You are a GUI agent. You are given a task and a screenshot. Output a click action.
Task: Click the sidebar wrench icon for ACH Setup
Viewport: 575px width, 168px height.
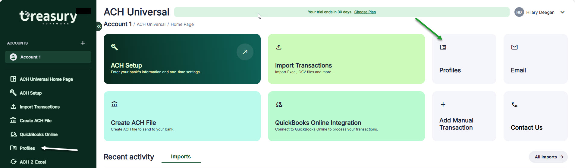point(13,92)
